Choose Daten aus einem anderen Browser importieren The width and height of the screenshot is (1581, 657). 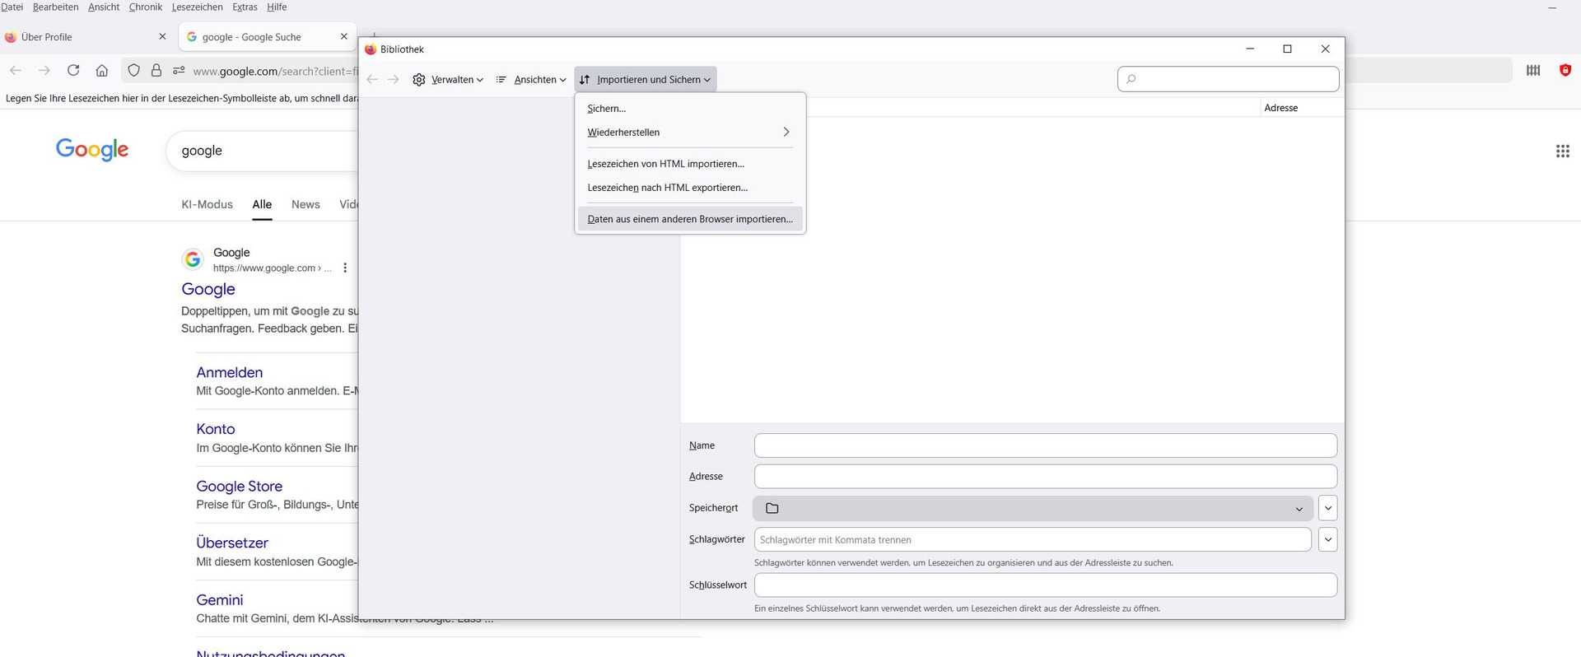689,219
